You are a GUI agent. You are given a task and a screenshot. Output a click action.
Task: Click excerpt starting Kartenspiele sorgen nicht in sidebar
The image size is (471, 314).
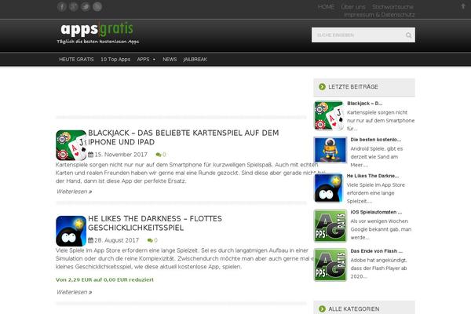pyautogui.click(x=381, y=120)
